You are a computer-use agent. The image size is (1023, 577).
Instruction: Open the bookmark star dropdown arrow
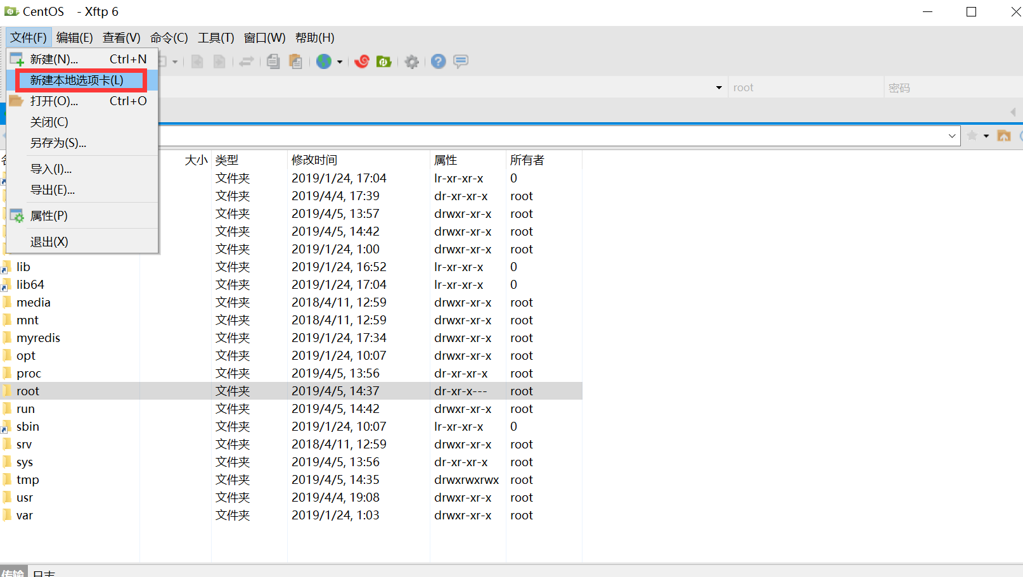[x=986, y=136]
